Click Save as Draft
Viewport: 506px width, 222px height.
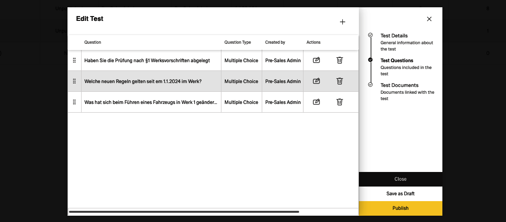(x=400, y=194)
